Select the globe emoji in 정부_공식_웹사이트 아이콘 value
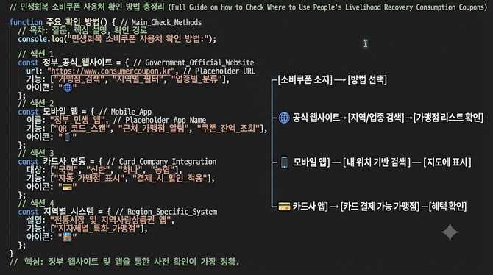The width and height of the screenshot is (493, 275). [68, 87]
